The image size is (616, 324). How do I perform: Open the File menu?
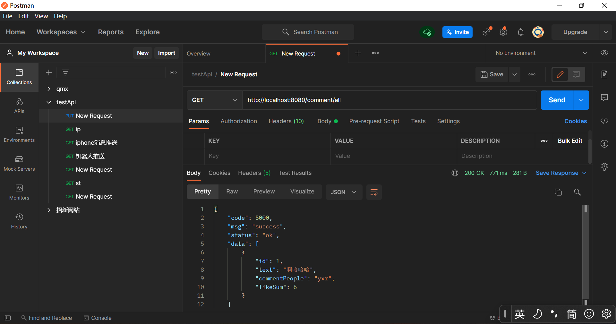tap(8, 16)
